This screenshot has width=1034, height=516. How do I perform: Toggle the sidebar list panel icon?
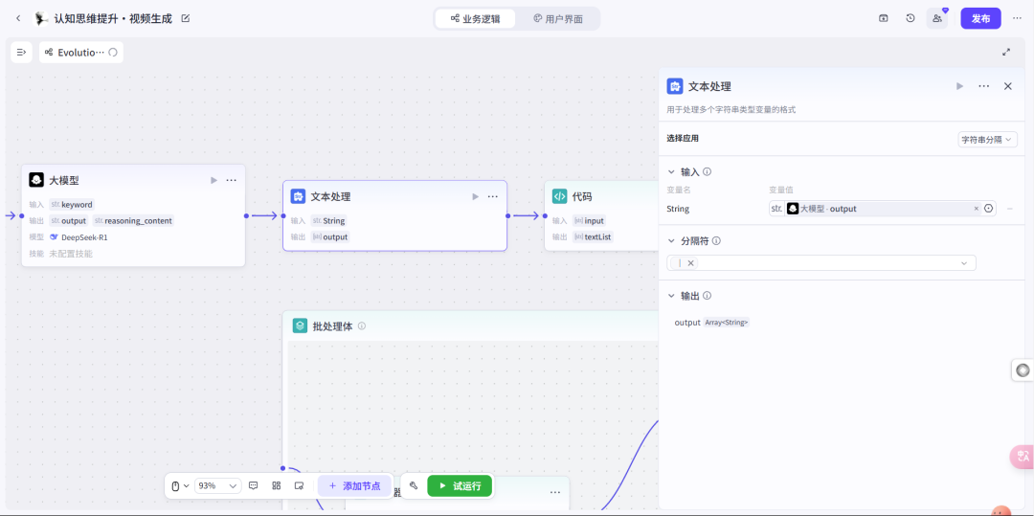[21, 52]
